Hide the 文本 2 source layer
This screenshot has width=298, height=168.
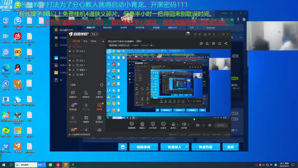coord(70,60)
